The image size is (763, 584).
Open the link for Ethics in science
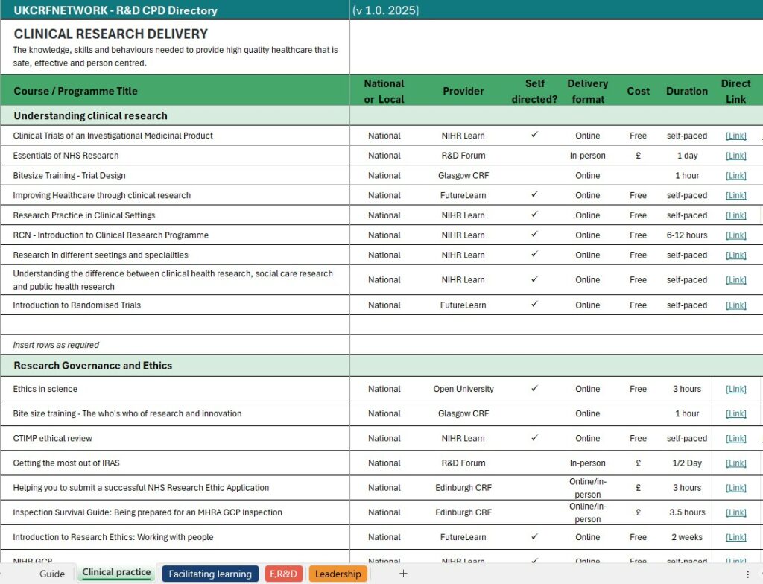(x=735, y=390)
